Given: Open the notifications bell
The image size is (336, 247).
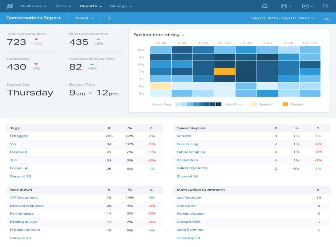Looking at the screenshot, I should [x=265, y=6].
